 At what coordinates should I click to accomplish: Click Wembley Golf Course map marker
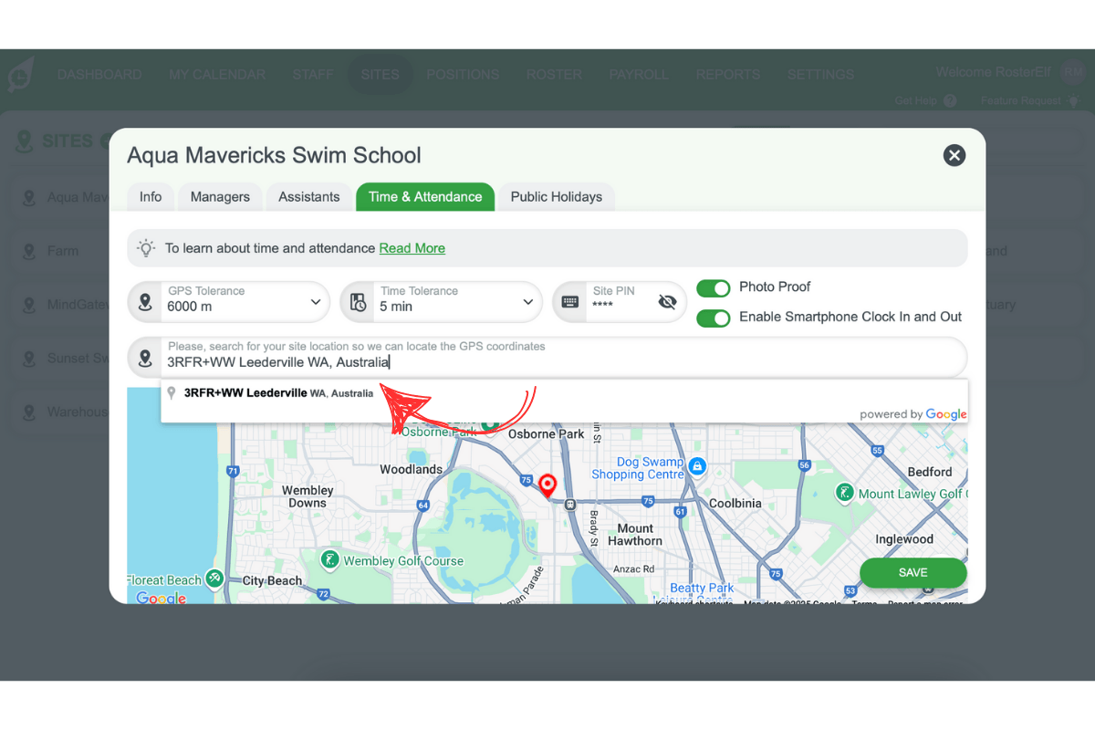330,560
